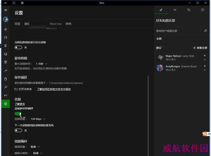Open audio quality 128 Kbps dropdown
The width and height of the screenshot is (211, 156).
coord(38,119)
